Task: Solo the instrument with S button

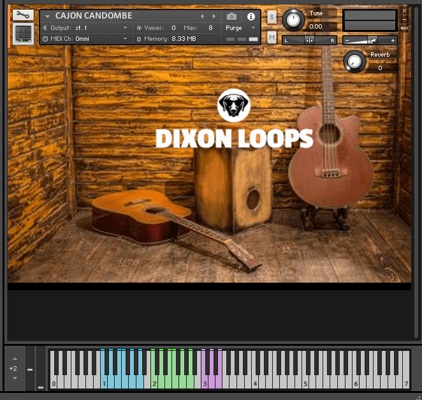Action: [x=272, y=17]
